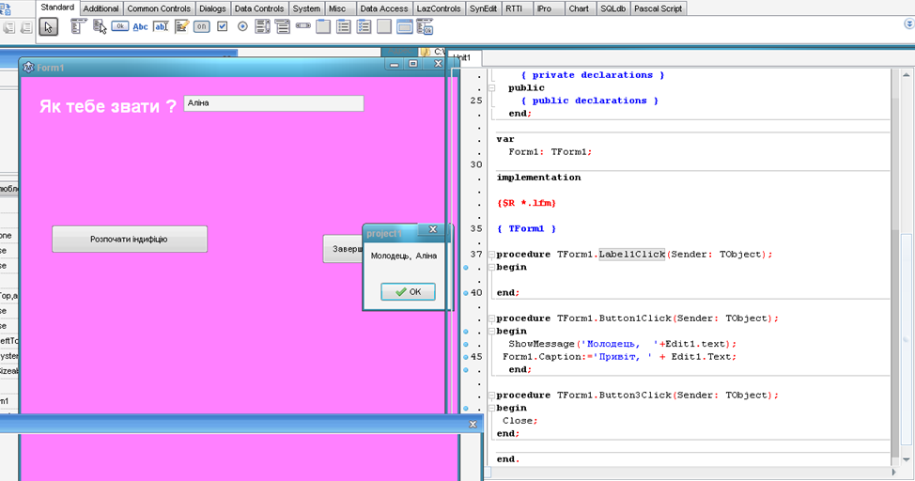The image size is (915, 481).
Task: Open the SynEdit palette tab
Action: tap(483, 8)
